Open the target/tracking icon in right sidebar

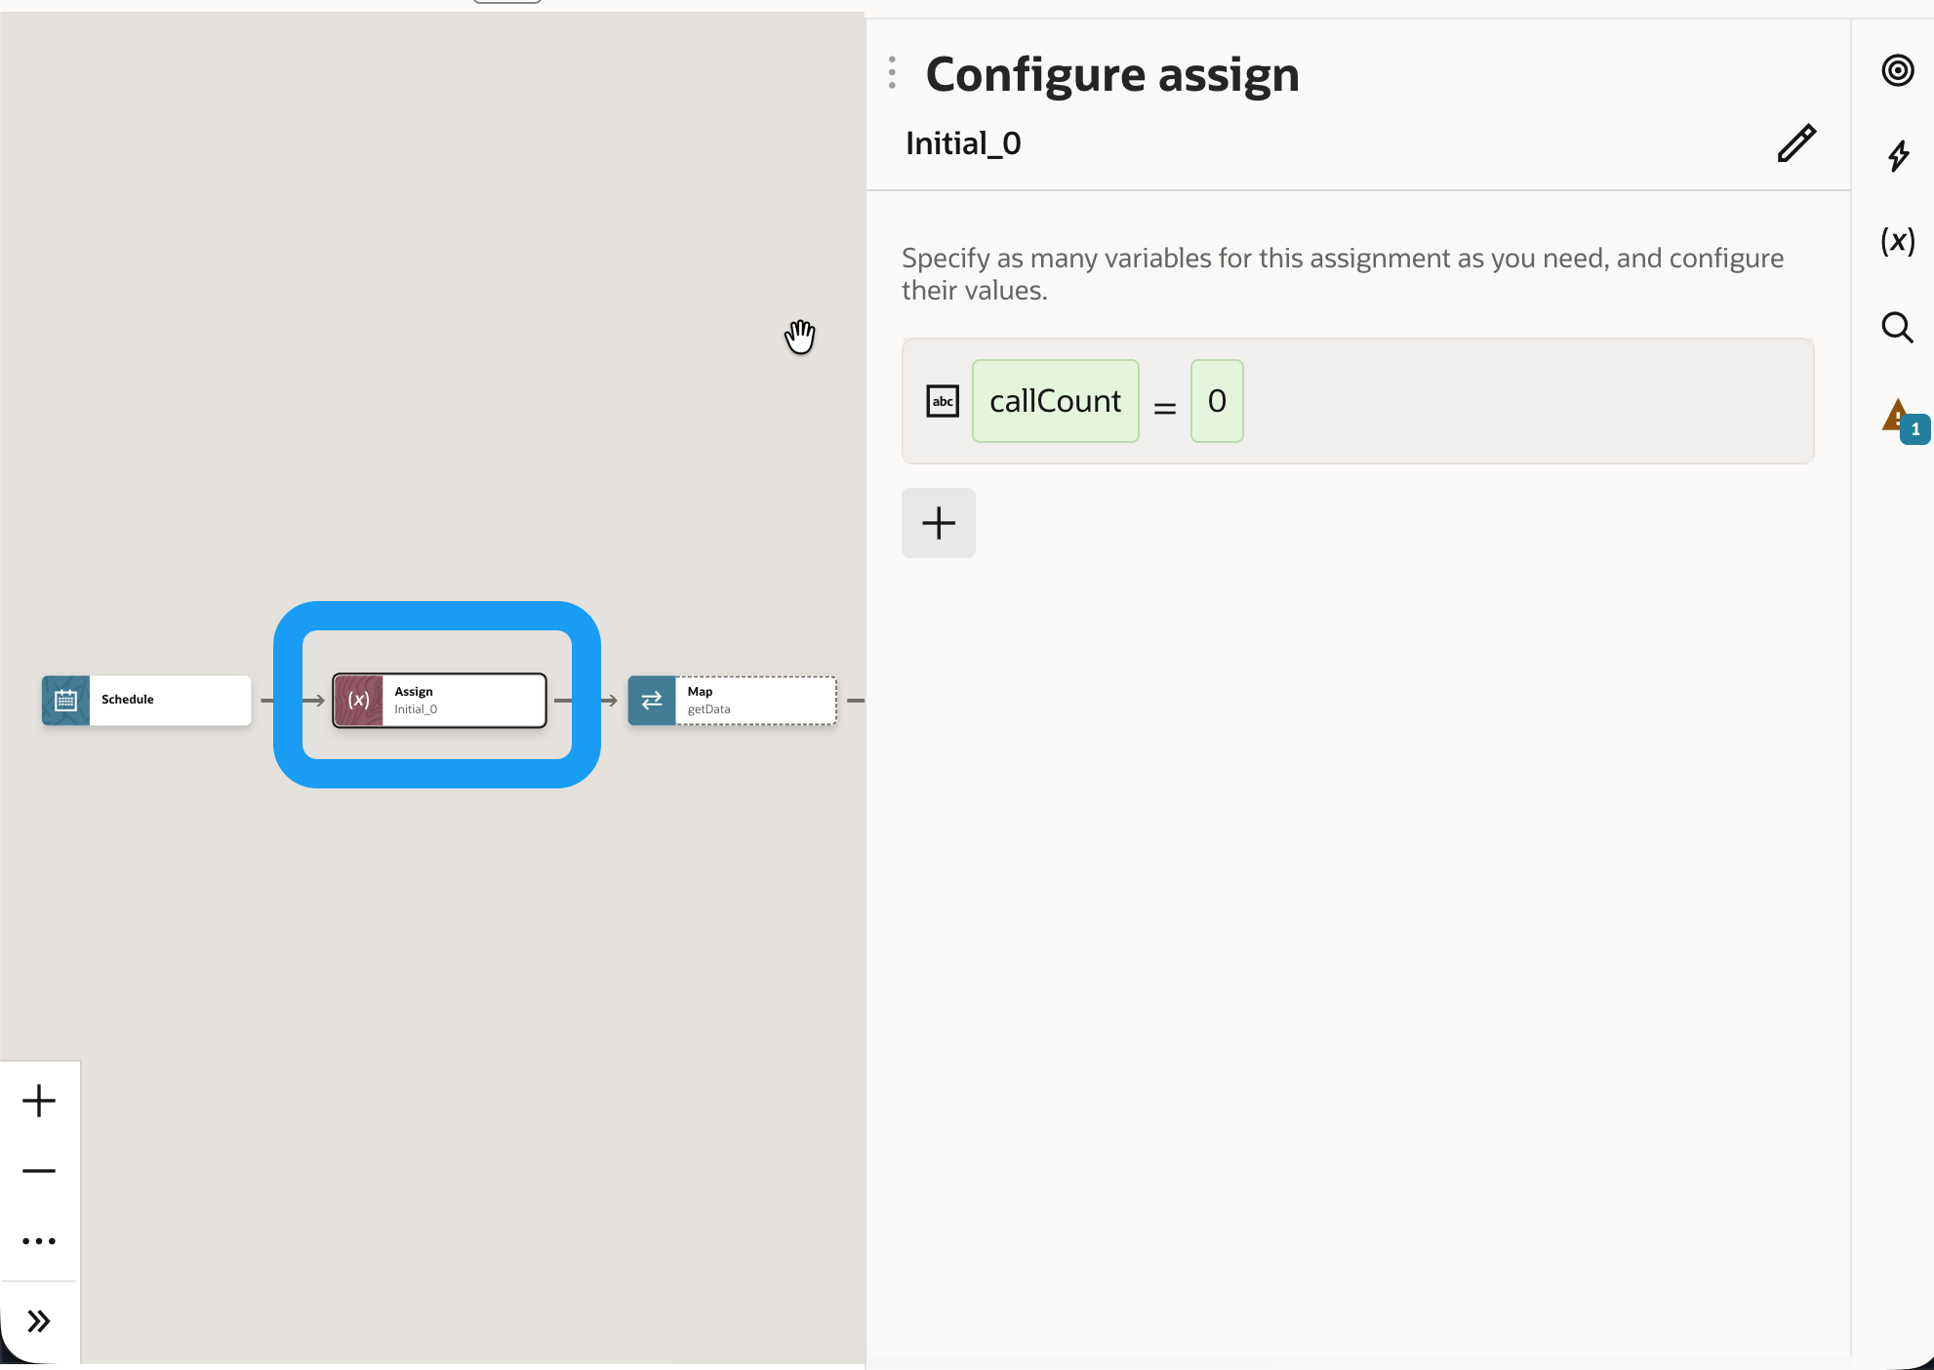click(x=1897, y=70)
